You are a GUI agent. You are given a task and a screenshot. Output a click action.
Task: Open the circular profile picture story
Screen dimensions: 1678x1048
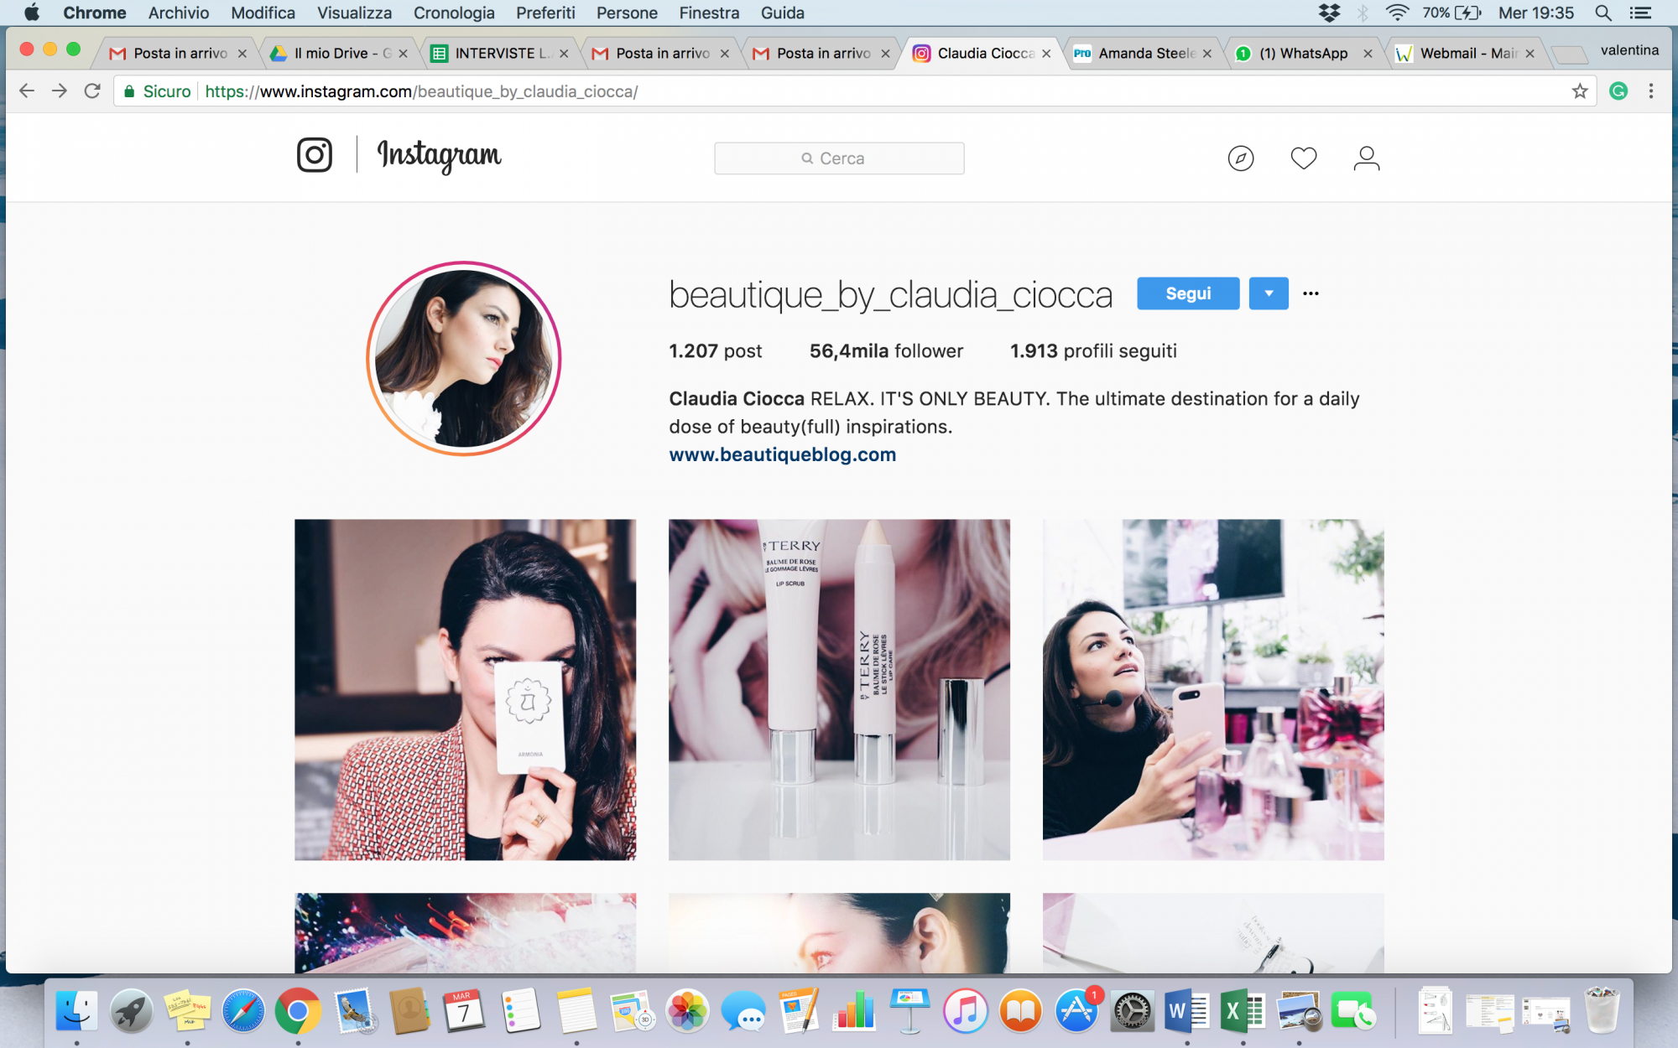(x=464, y=359)
